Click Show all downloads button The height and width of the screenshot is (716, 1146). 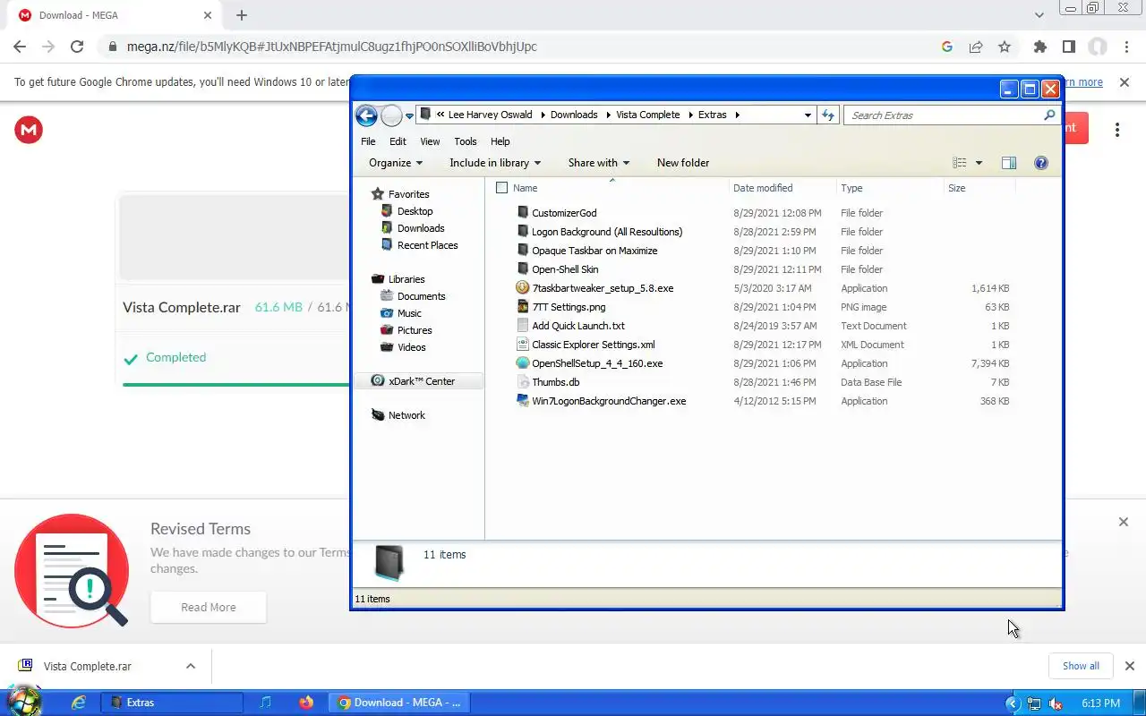click(1081, 666)
